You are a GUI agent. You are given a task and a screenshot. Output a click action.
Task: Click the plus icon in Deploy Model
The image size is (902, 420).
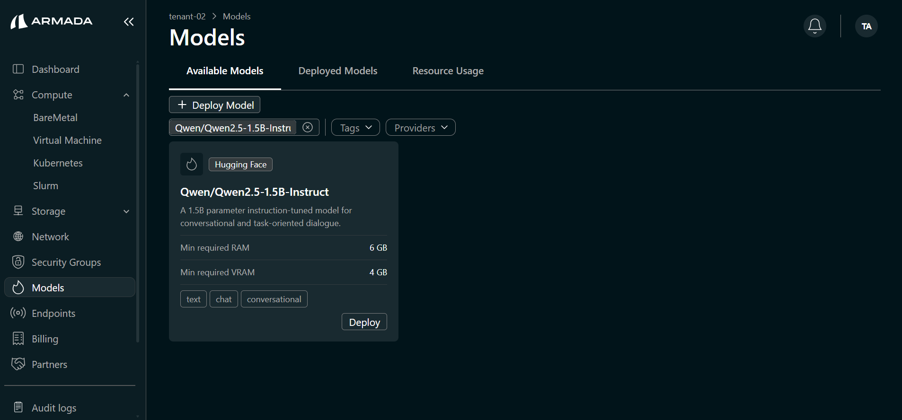(182, 105)
